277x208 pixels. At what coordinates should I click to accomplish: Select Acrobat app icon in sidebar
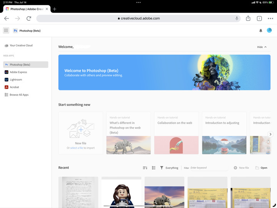click(7, 87)
